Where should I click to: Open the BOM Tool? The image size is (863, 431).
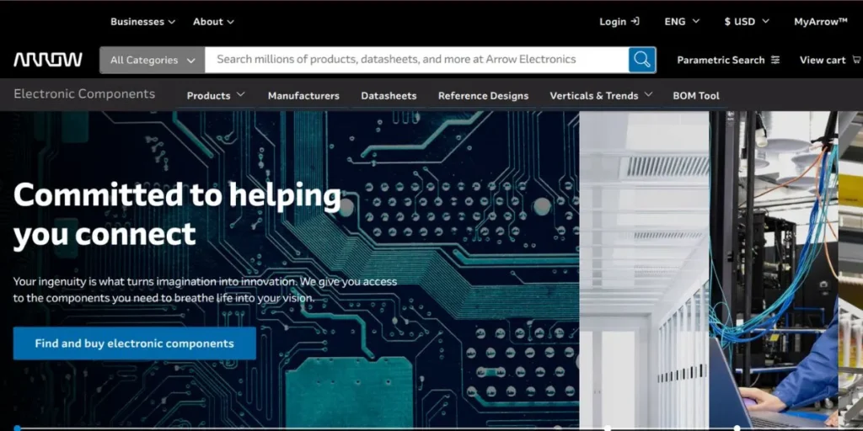pos(695,96)
